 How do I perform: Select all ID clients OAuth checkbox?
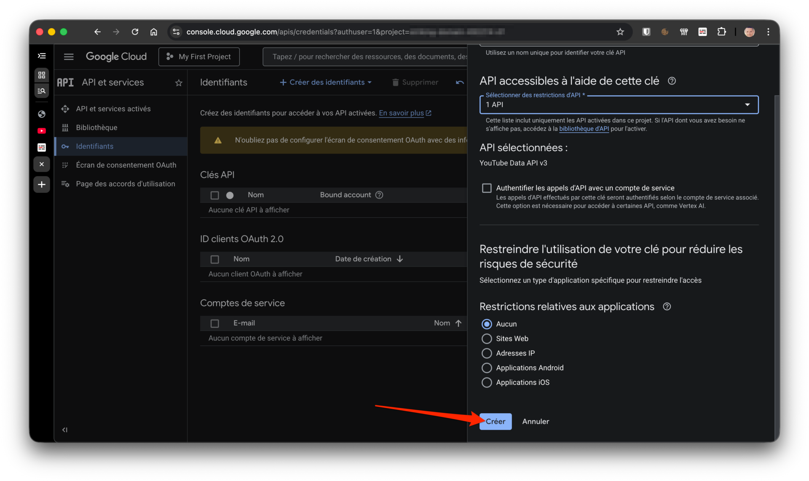[215, 259]
